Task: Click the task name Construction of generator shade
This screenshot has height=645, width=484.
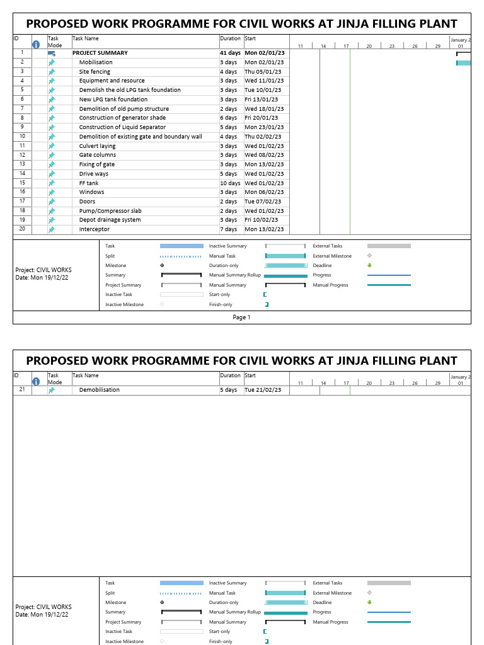Action: (122, 118)
